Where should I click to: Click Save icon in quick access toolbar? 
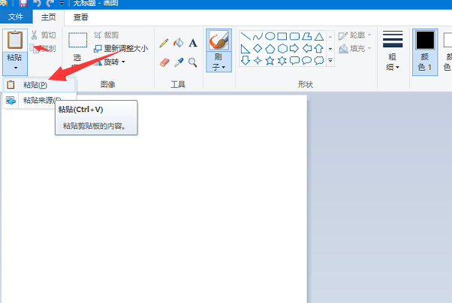(x=23, y=3)
